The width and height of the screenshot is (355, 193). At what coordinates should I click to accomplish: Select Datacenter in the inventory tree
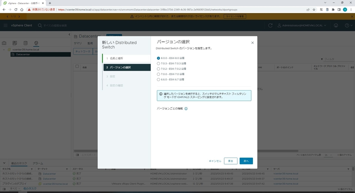[23, 54]
